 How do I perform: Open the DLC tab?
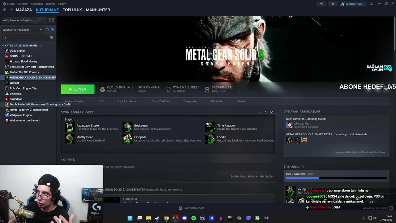(101, 101)
